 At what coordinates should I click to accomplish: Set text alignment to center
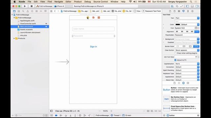pos(182,31)
